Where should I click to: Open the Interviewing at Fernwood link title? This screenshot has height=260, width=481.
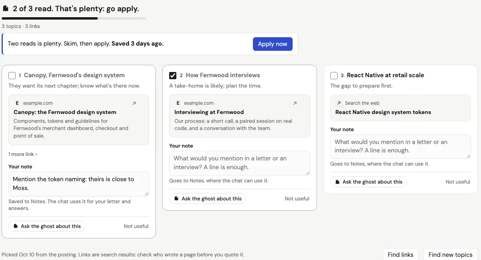(209, 112)
